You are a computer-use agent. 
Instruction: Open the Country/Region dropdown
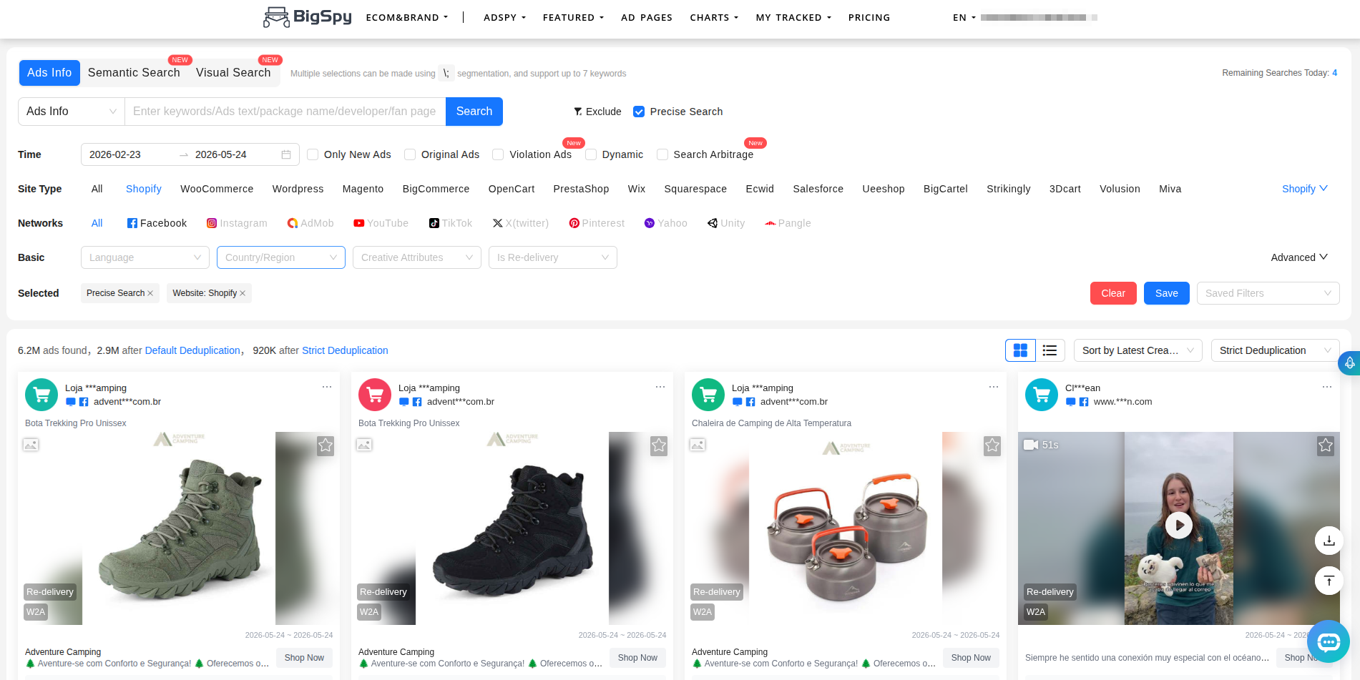pyautogui.click(x=281, y=257)
